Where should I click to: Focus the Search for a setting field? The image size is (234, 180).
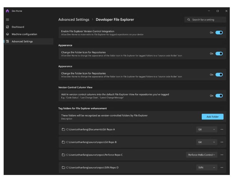click(205, 20)
